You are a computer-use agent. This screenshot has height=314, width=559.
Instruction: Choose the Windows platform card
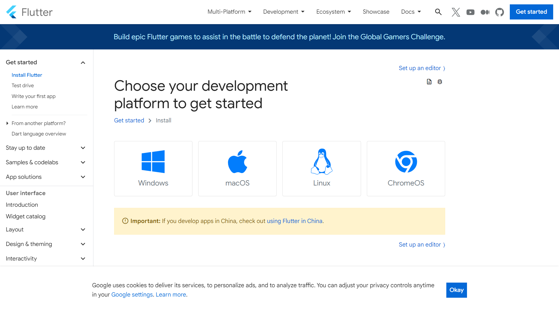[x=153, y=169]
